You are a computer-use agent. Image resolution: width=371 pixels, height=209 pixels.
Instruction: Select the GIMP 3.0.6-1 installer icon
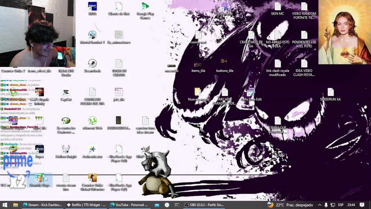145,152
